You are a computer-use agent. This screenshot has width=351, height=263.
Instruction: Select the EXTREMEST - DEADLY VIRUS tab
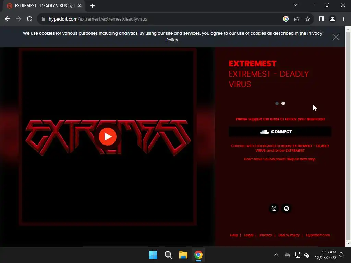point(44,6)
